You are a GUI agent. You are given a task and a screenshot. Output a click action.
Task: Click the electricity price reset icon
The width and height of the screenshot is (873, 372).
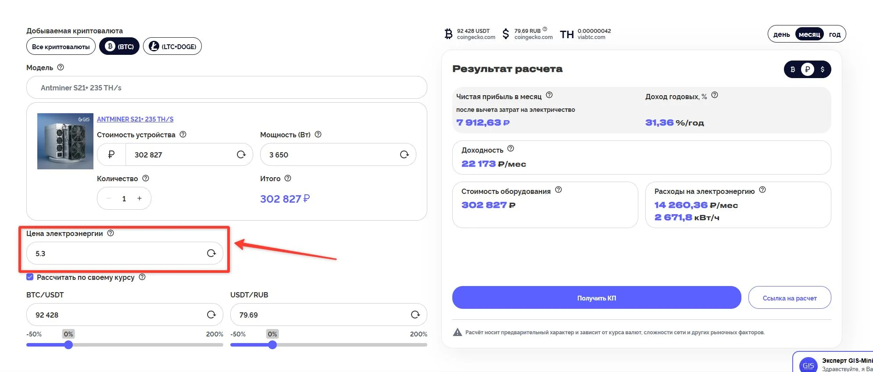pyautogui.click(x=211, y=253)
